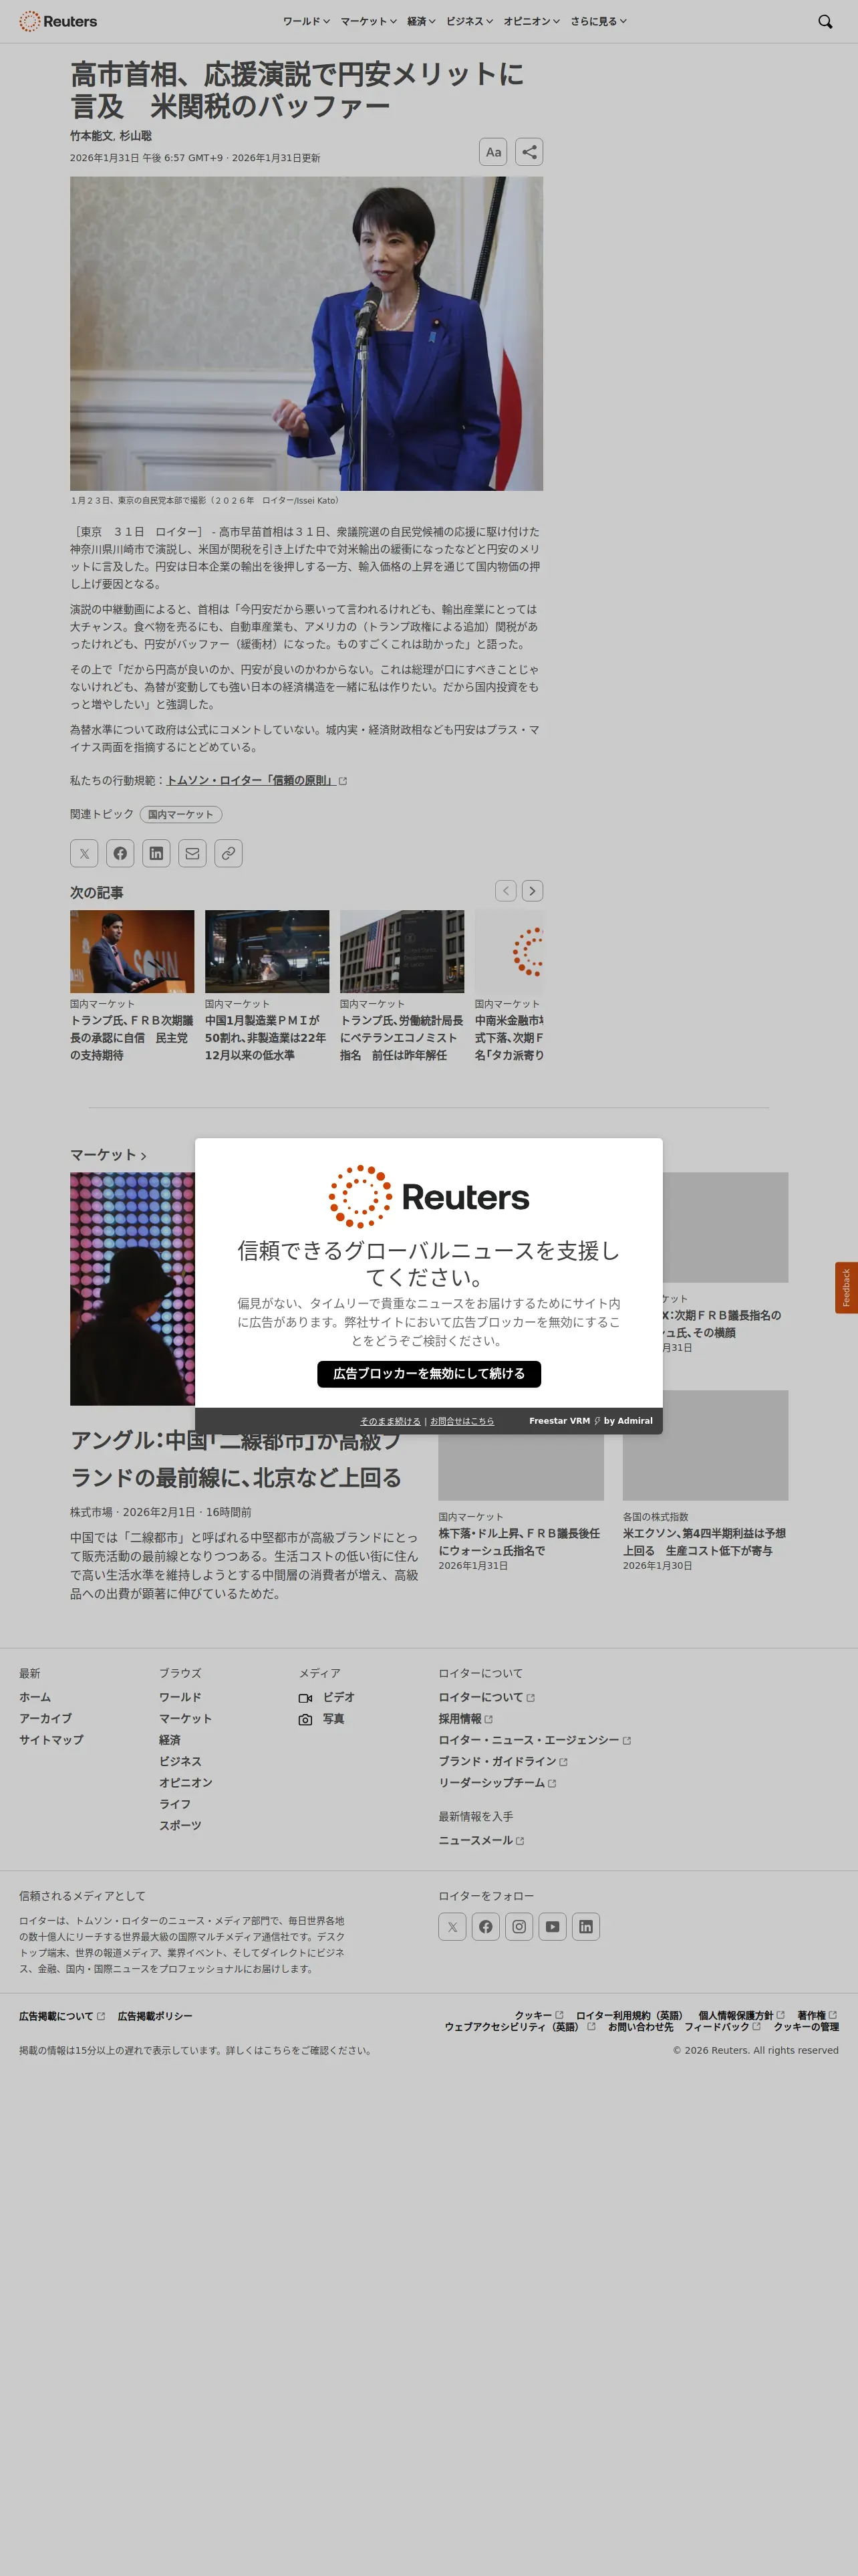
Task: Open Freestar VRM by Admiral link
Action: (x=591, y=1421)
